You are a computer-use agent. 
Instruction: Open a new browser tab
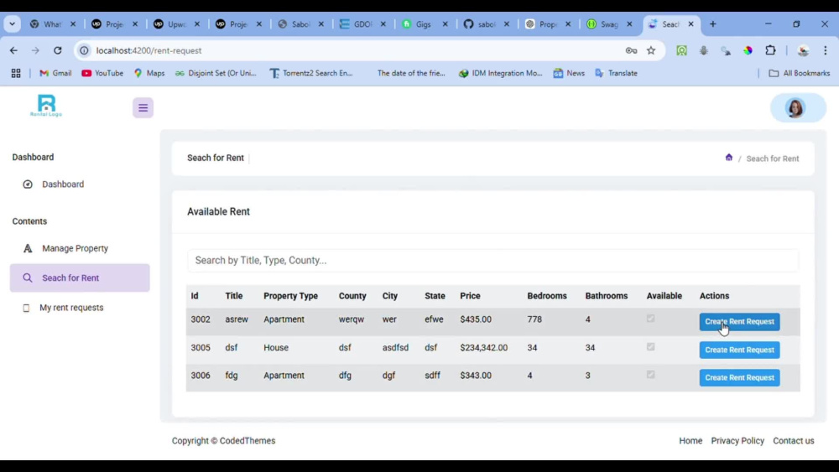tap(712, 24)
